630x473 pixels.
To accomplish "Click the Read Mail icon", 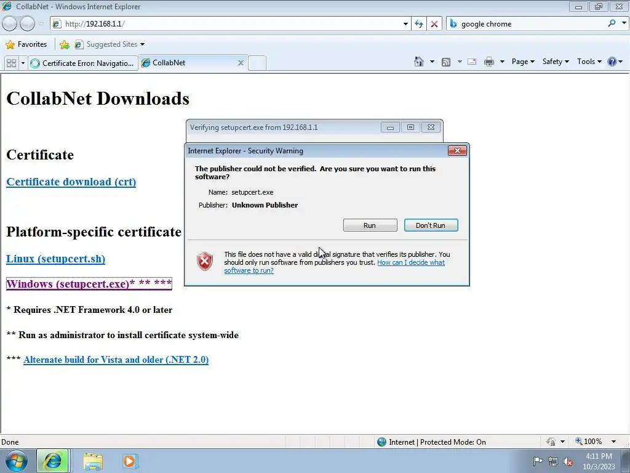I will tap(472, 62).
